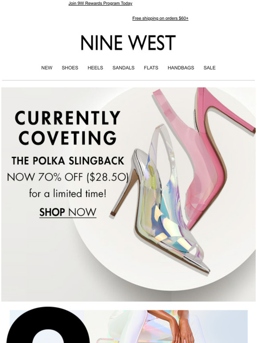Open the HANDBAGS category
Image resolution: width=257 pixels, height=343 pixels.
coord(181,68)
